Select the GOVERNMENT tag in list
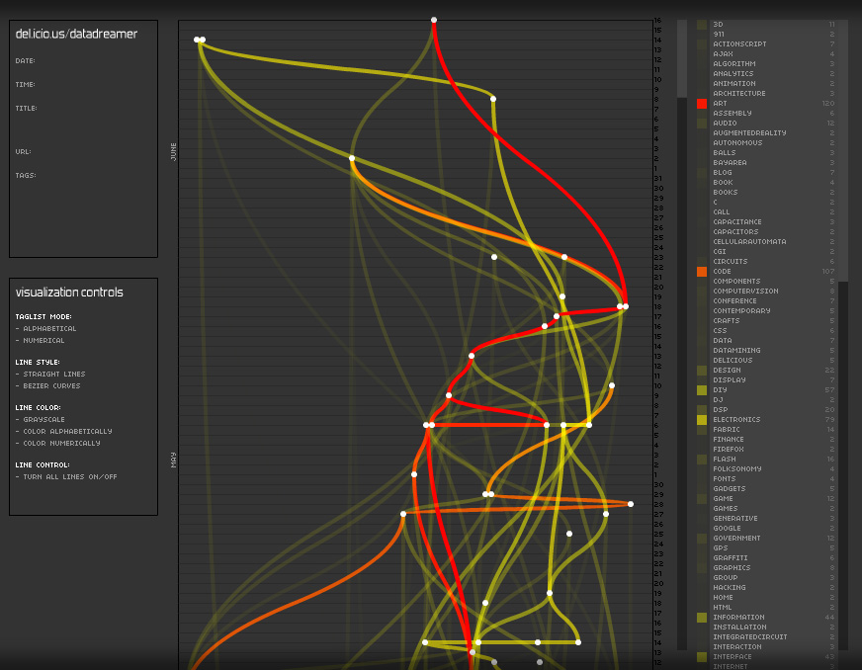Image resolution: width=862 pixels, height=670 pixels. [736, 539]
